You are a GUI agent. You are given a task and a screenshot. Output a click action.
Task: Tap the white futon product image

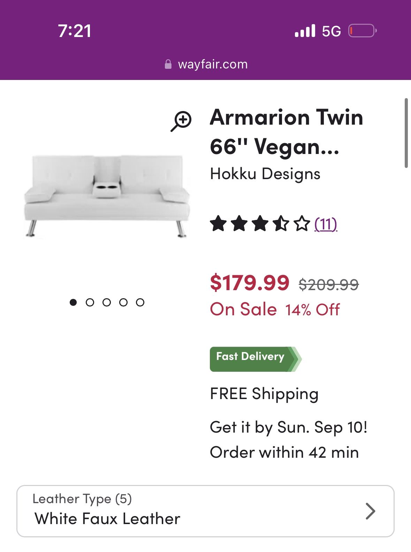tap(105, 196)
